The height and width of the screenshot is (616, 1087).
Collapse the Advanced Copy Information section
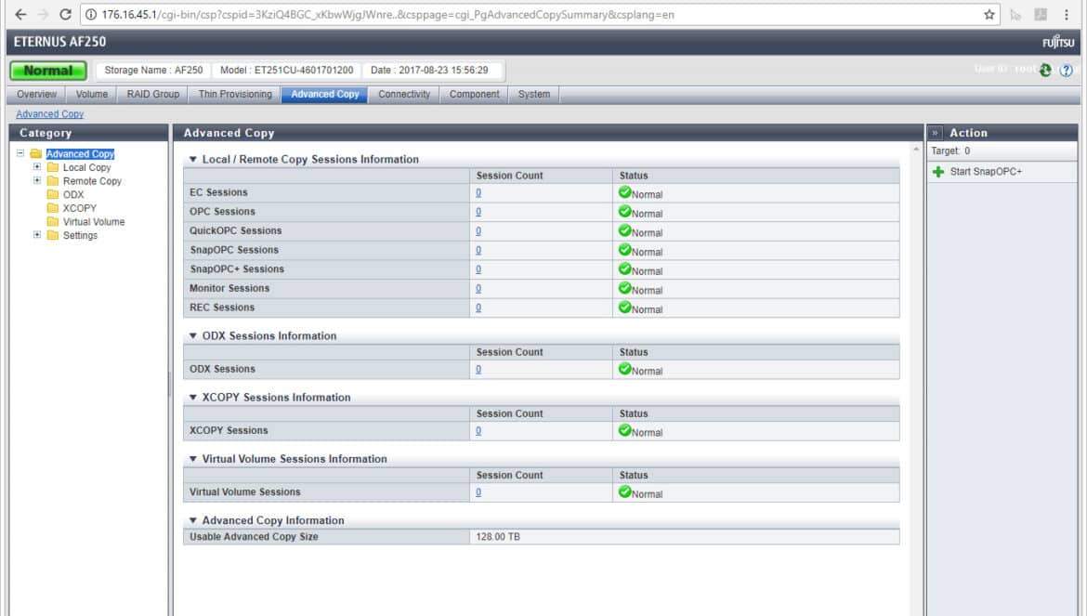[192, 520]
